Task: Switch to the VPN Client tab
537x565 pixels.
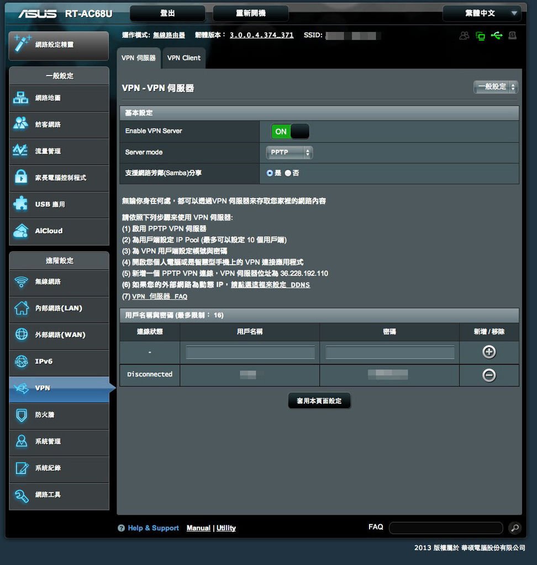Action: tap(183, 58)
